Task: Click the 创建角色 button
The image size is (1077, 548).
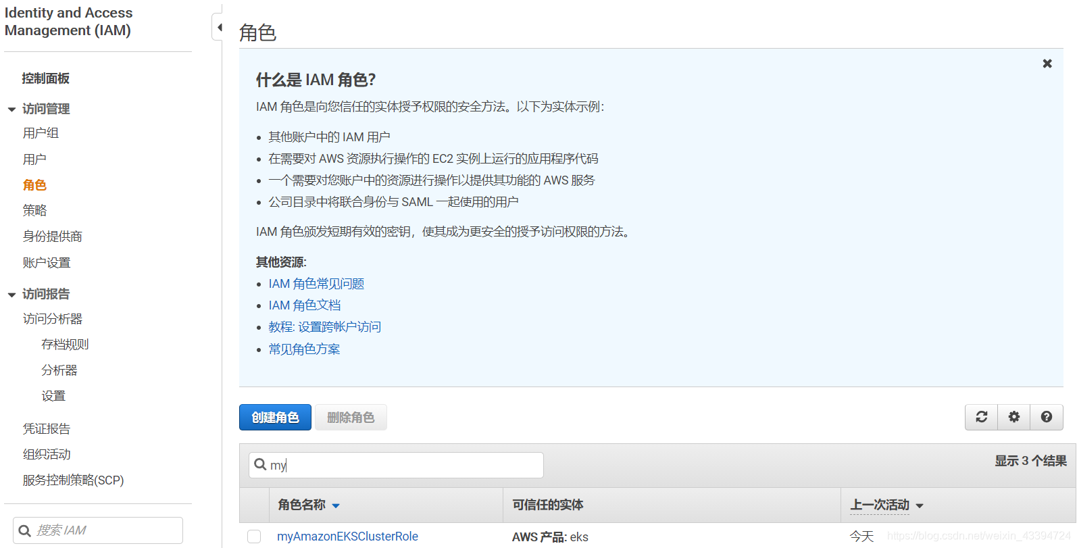Action: [275, 417]
